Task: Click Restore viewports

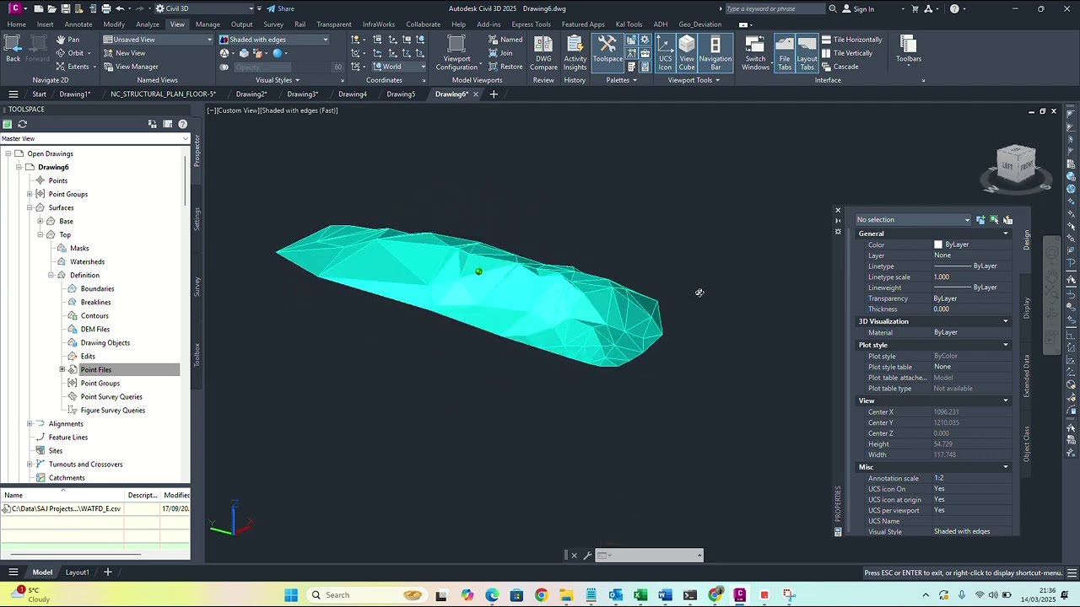Action: click(505, 67)
